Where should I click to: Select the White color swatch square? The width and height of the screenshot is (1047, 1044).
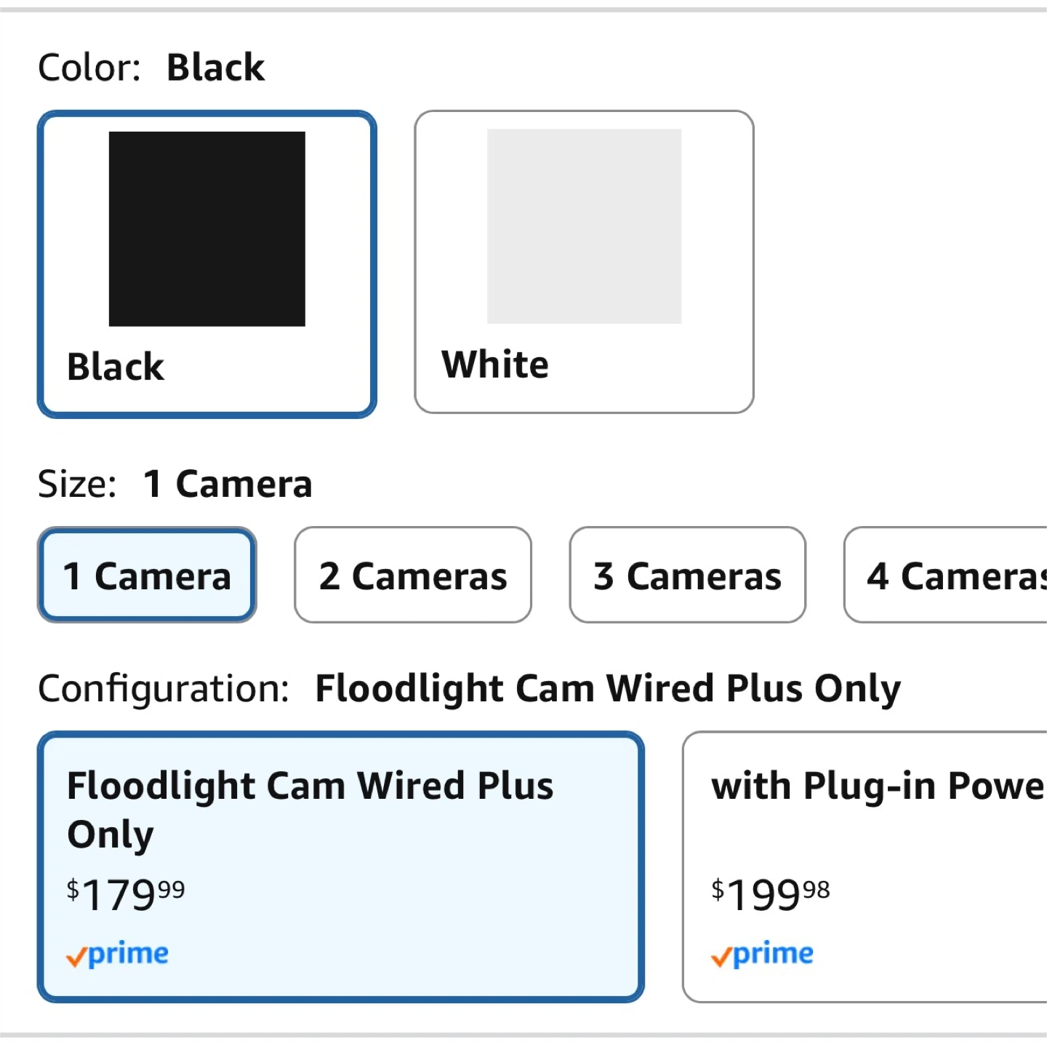584,226
